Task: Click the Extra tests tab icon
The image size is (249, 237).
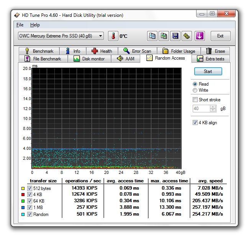Action: (x=200, y=59)
